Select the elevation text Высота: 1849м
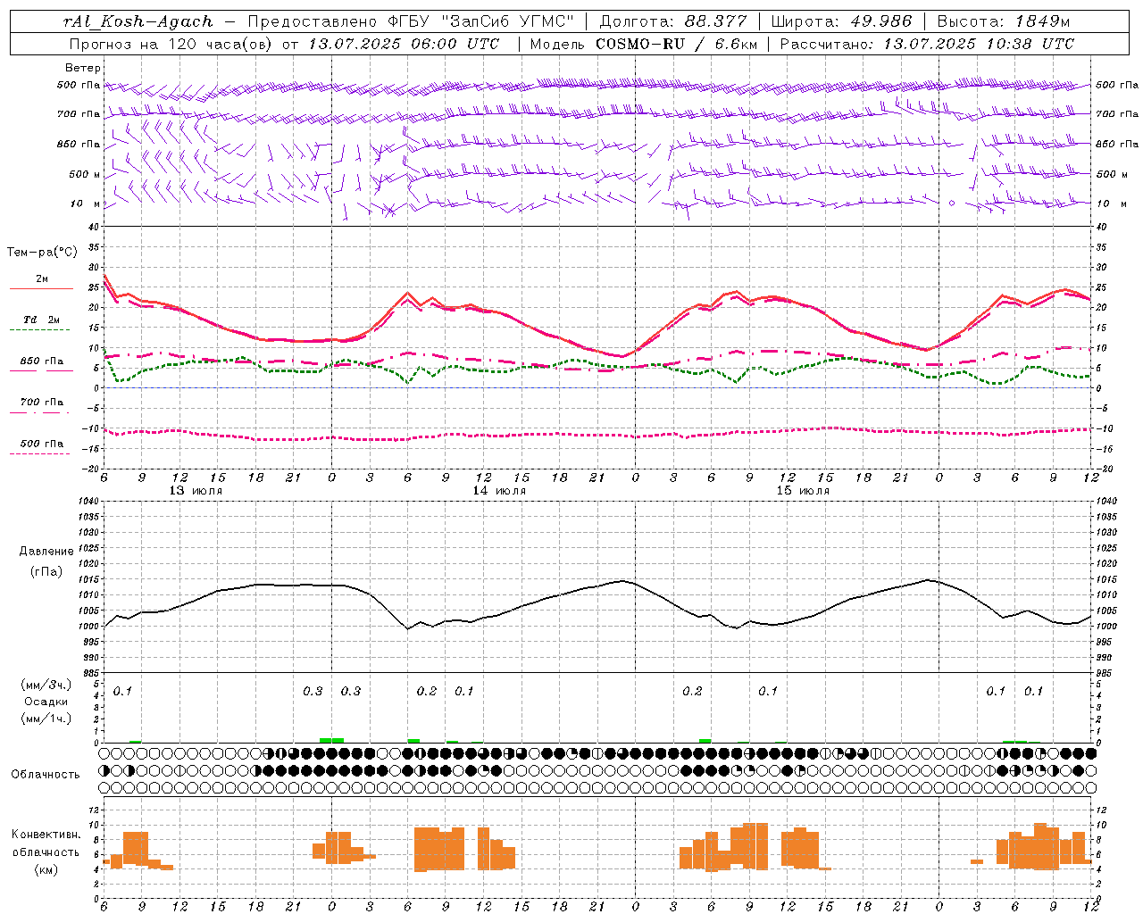 click(x=1004, y=21)
